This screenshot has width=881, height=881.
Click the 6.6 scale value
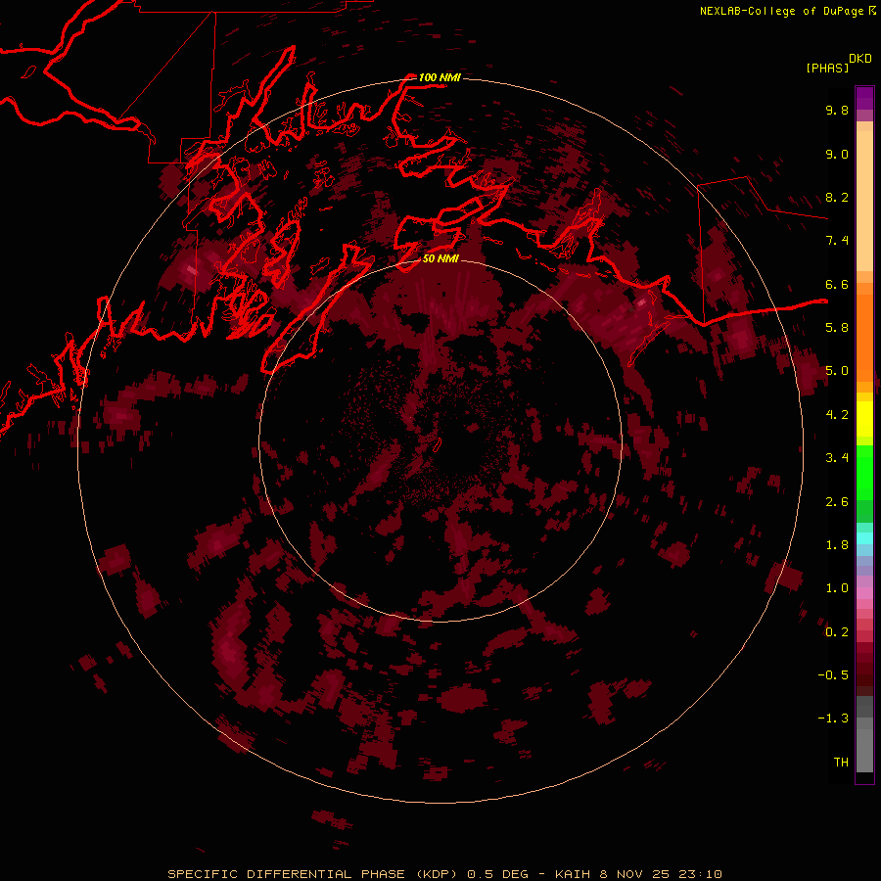[x=837, y=284]
